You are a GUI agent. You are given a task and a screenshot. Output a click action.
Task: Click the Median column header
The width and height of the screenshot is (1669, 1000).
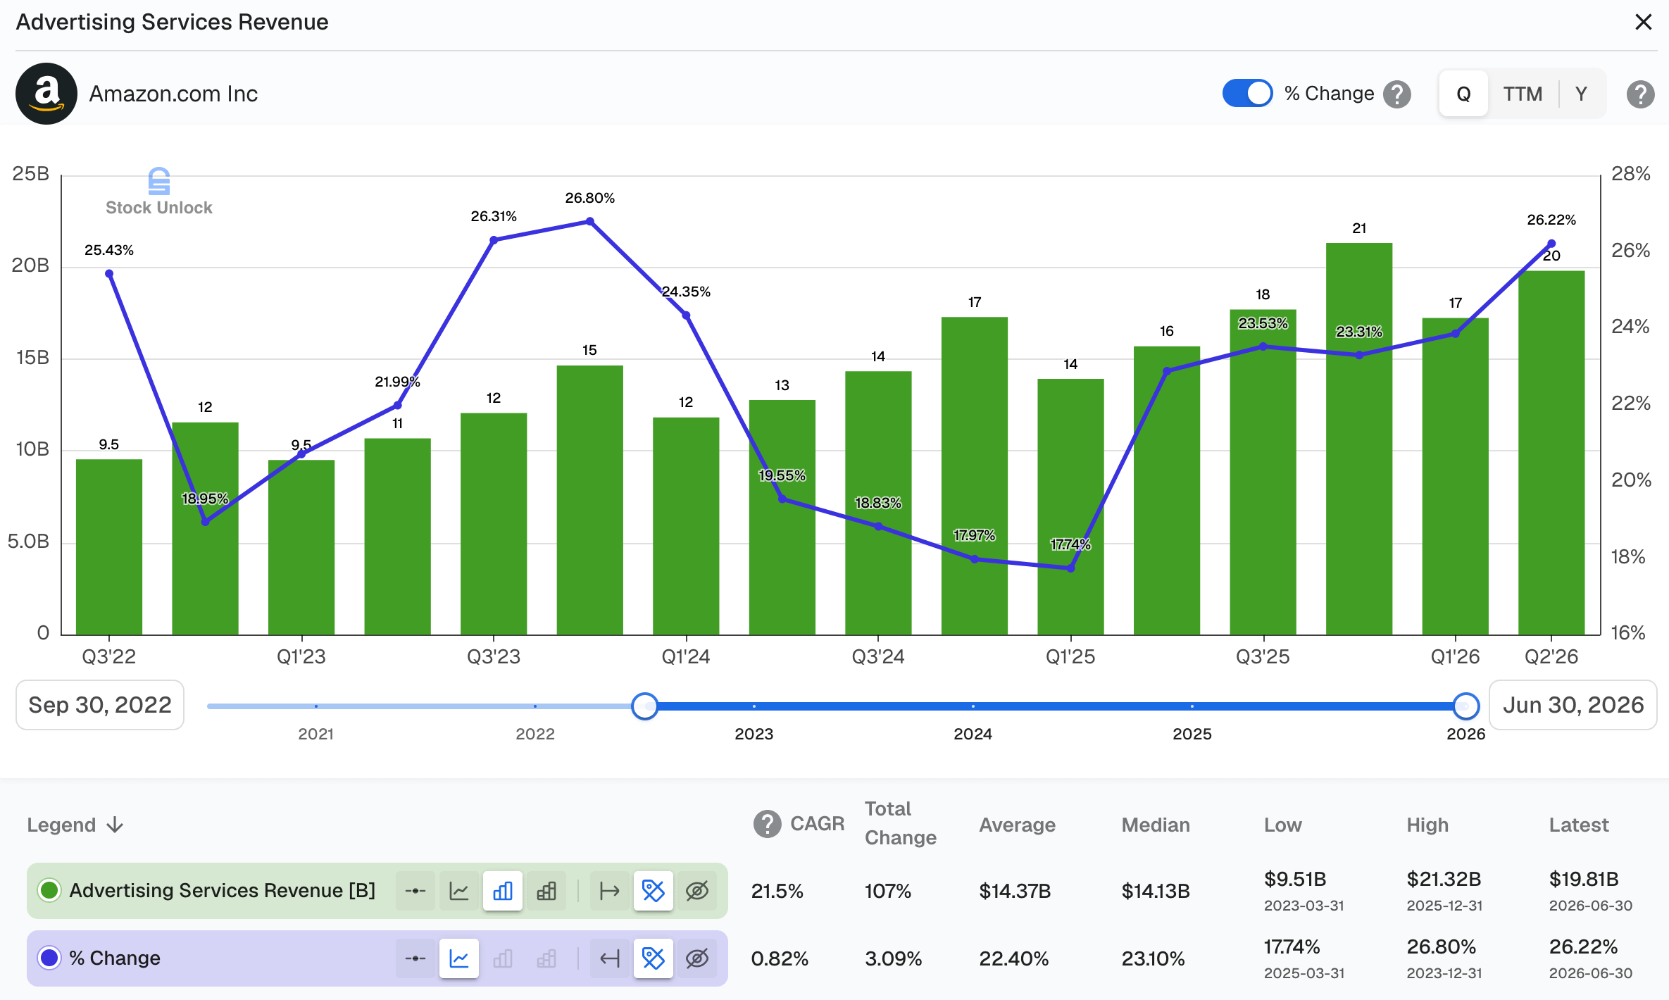click(x=1156, y=825)
